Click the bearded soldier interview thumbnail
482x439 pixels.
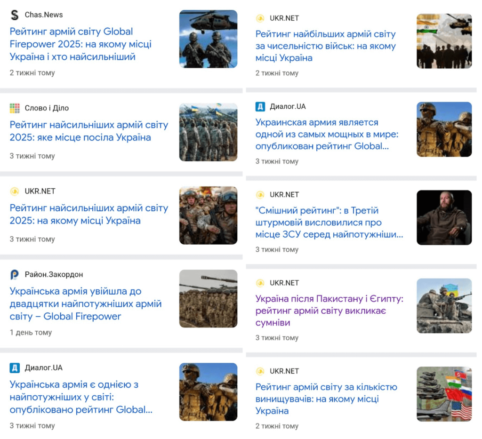coord(444,217)
